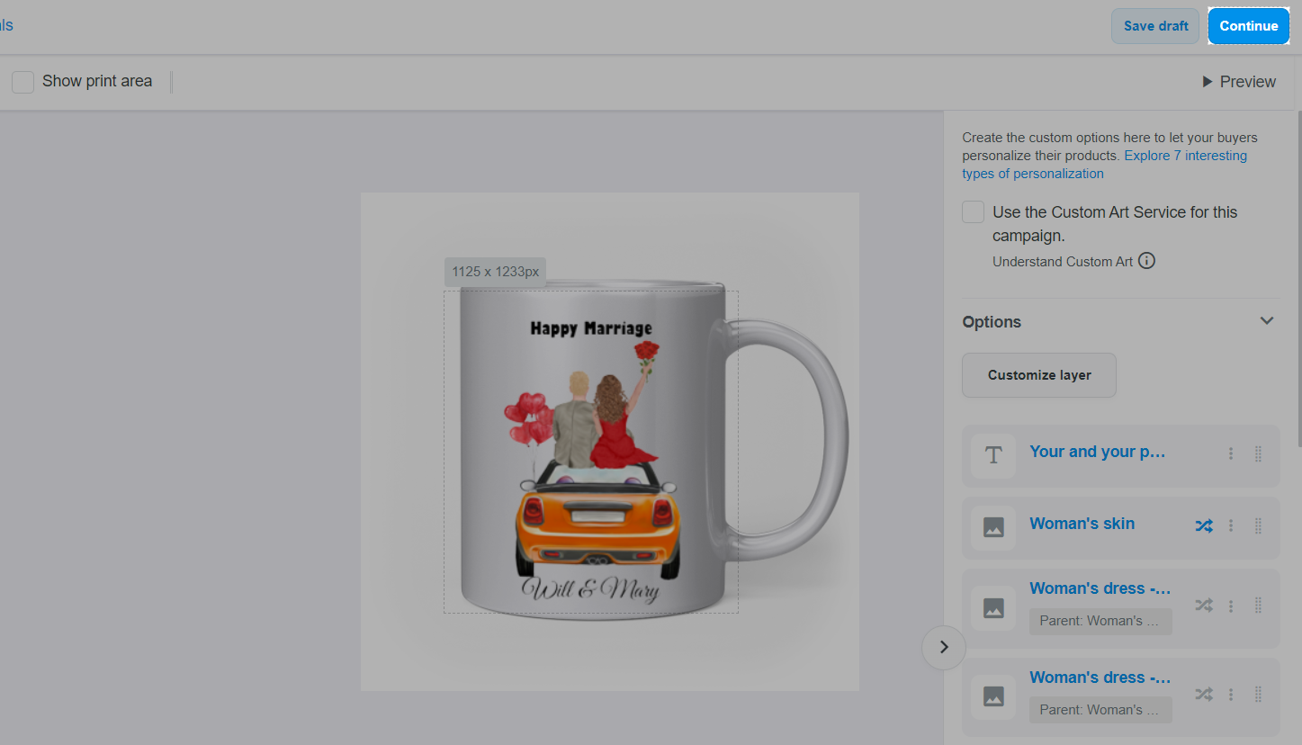Click the round arrow button to collapse panel
The image size is (1302, 745).
[944, 647]
